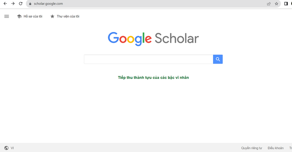The height and width of the screenshot is (152, 292).
Task: Open the Hồ sơ của tôi link
Action: (33, 16)
